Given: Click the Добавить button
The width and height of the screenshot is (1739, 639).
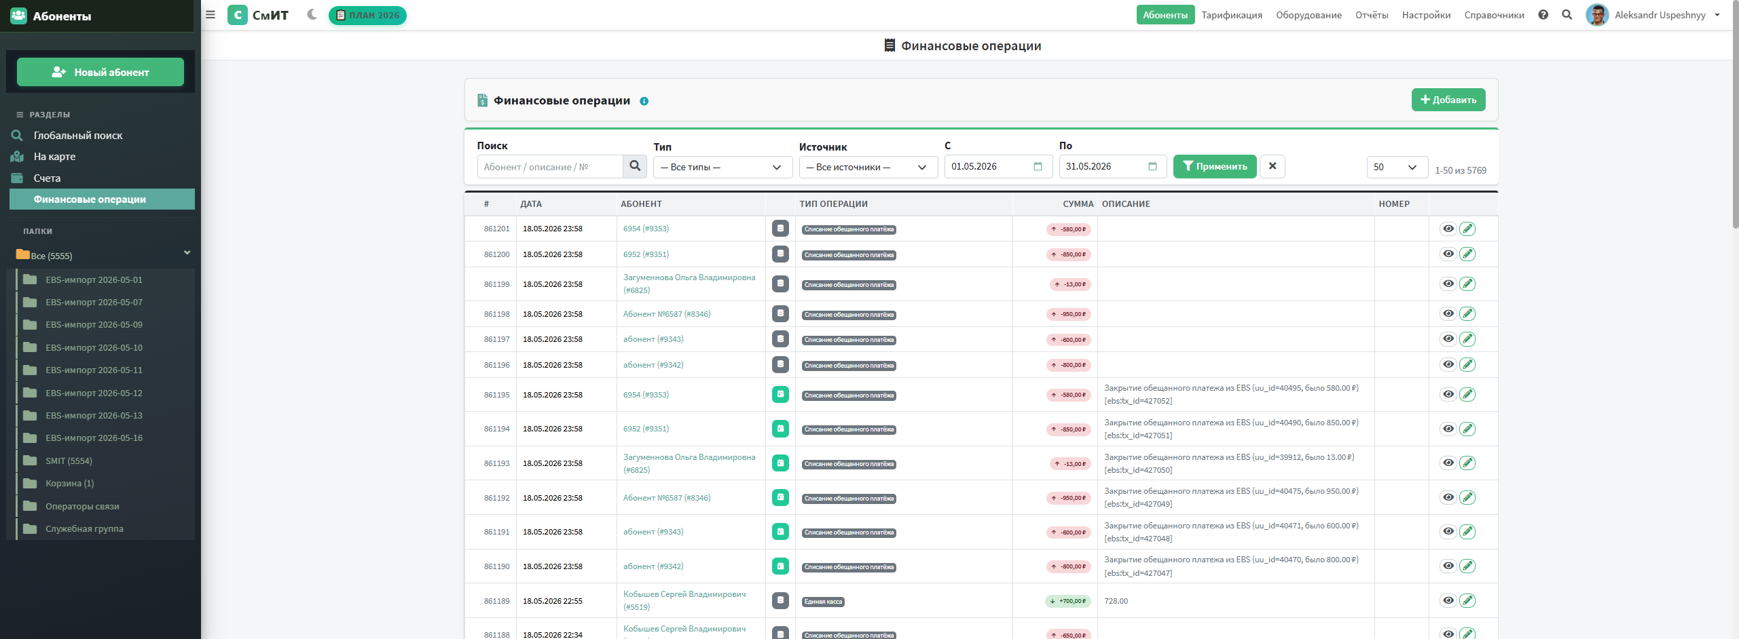Looking at the screenshot, I should pyautogui.click(x=1448, y=100).
